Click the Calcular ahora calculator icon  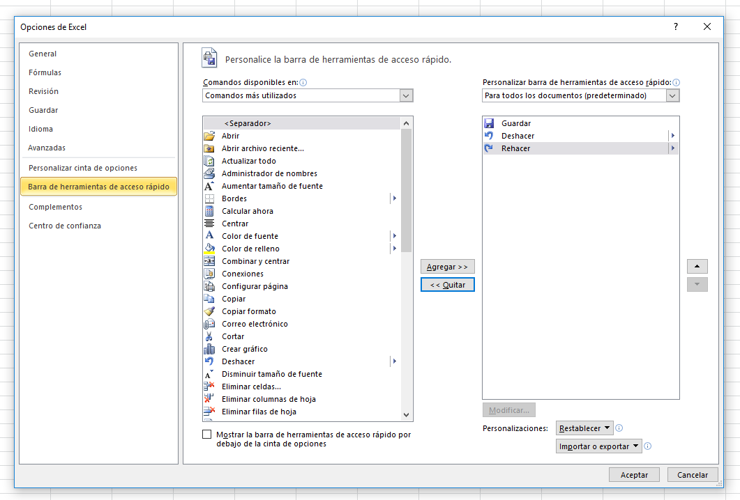pos(209,211)
